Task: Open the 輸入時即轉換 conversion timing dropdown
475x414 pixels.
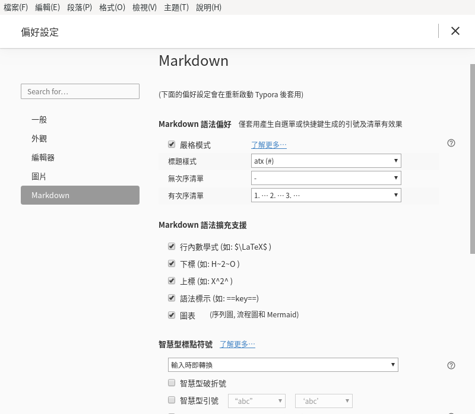Action: [283, 364]
